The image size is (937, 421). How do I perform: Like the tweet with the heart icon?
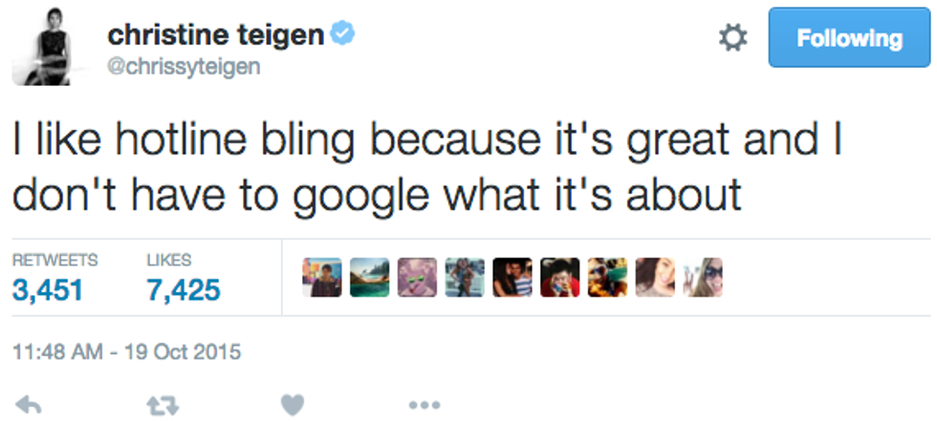pos(294,405)
